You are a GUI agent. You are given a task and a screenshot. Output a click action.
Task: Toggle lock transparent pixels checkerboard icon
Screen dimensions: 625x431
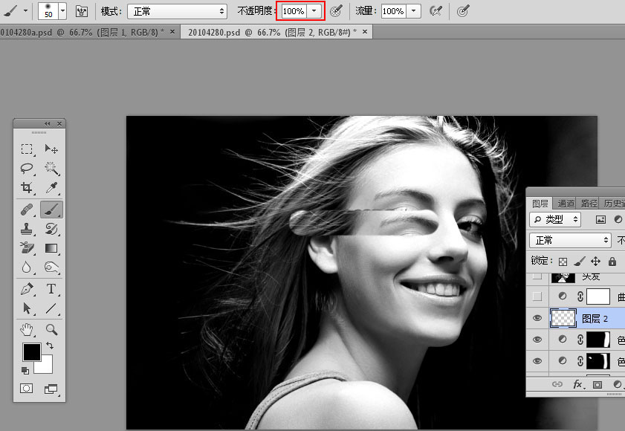point(563,262)
